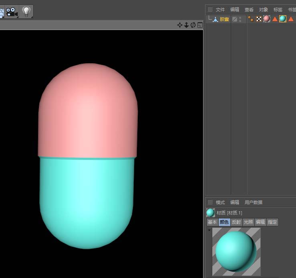Click the checkerboard UVW tag icon
Screen dimensions: 296x278
259,19
